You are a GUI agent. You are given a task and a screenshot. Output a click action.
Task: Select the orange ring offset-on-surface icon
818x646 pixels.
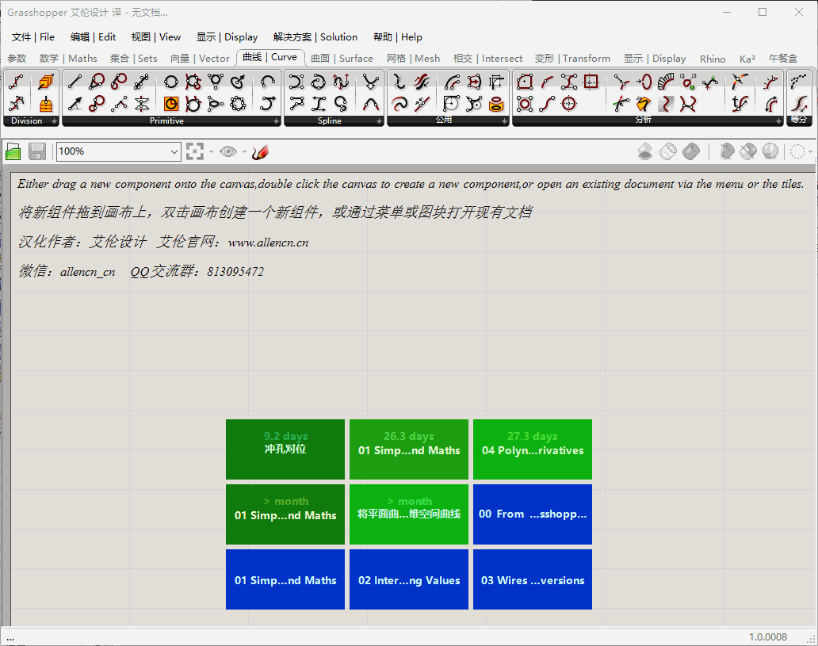coord(496,104)
